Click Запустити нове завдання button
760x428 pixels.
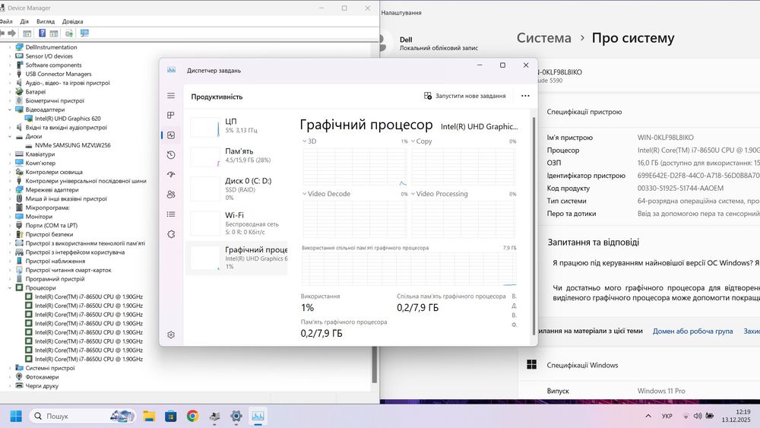[465, 96]
